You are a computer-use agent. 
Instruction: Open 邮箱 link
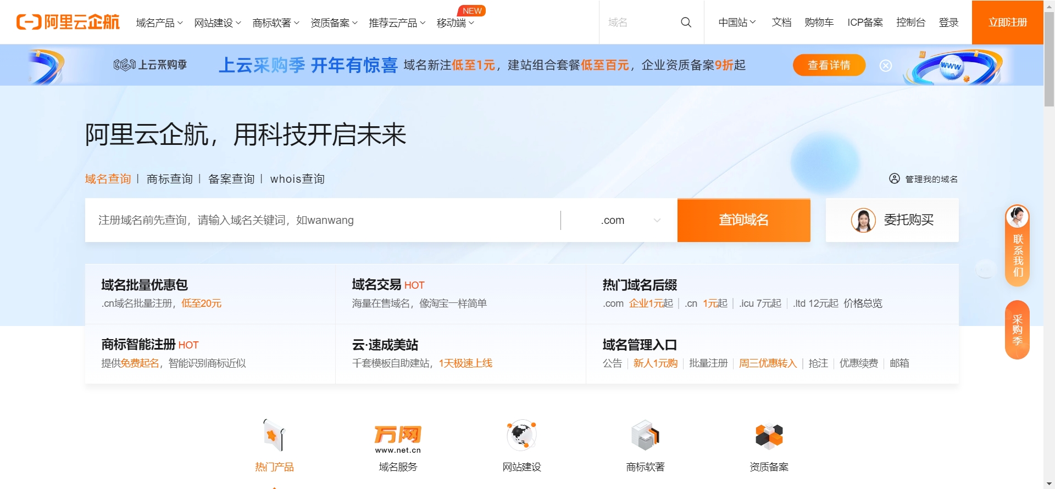click(899, 363)
